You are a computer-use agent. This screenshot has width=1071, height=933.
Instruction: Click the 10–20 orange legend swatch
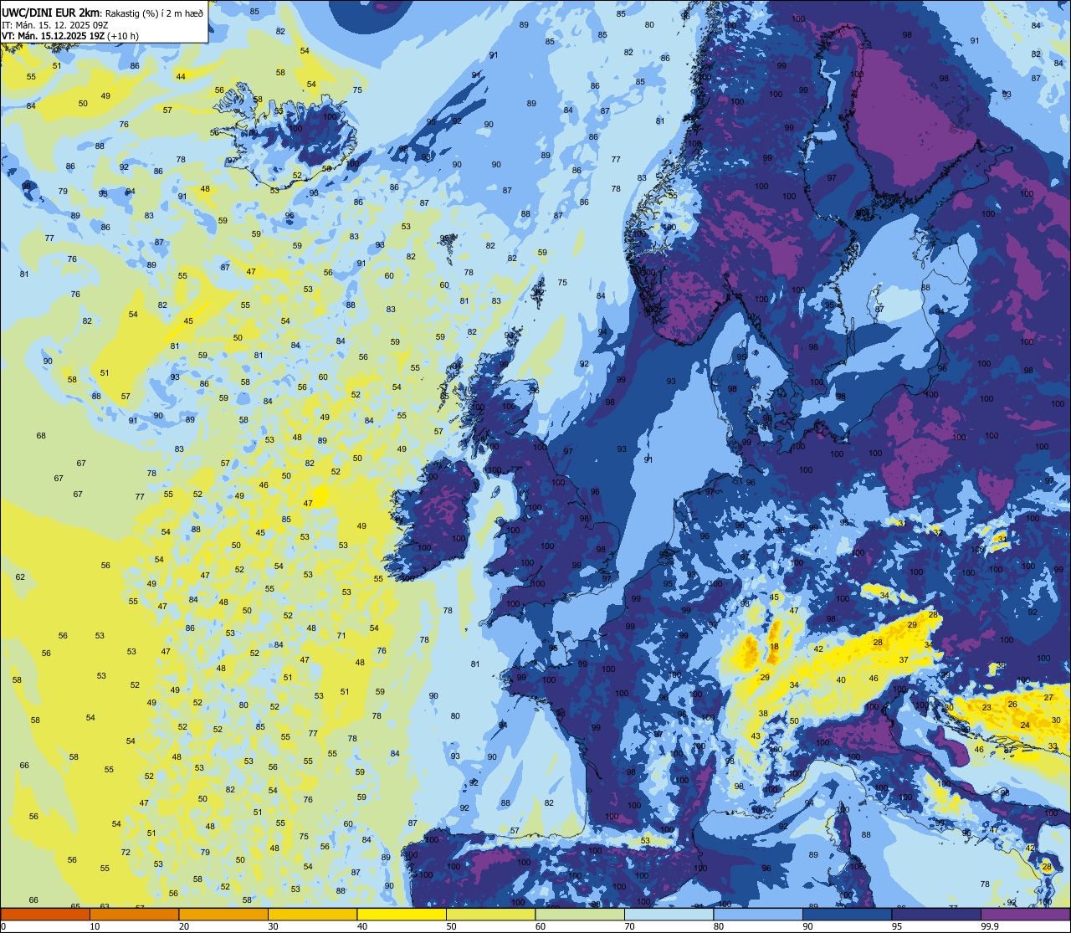pos(134,915)
